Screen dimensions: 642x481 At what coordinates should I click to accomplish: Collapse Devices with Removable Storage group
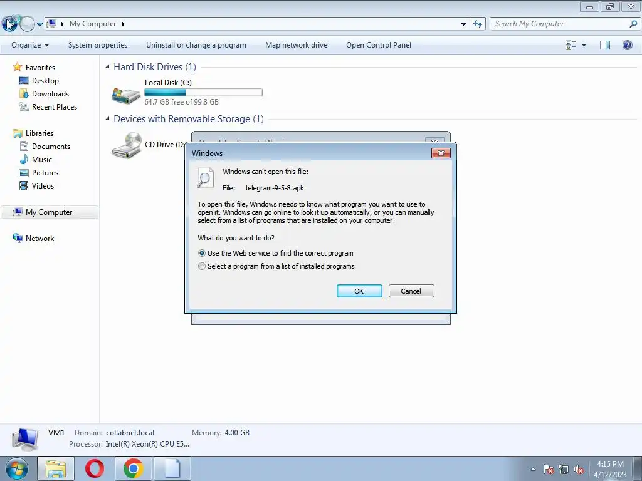click(x=107, y=118)
